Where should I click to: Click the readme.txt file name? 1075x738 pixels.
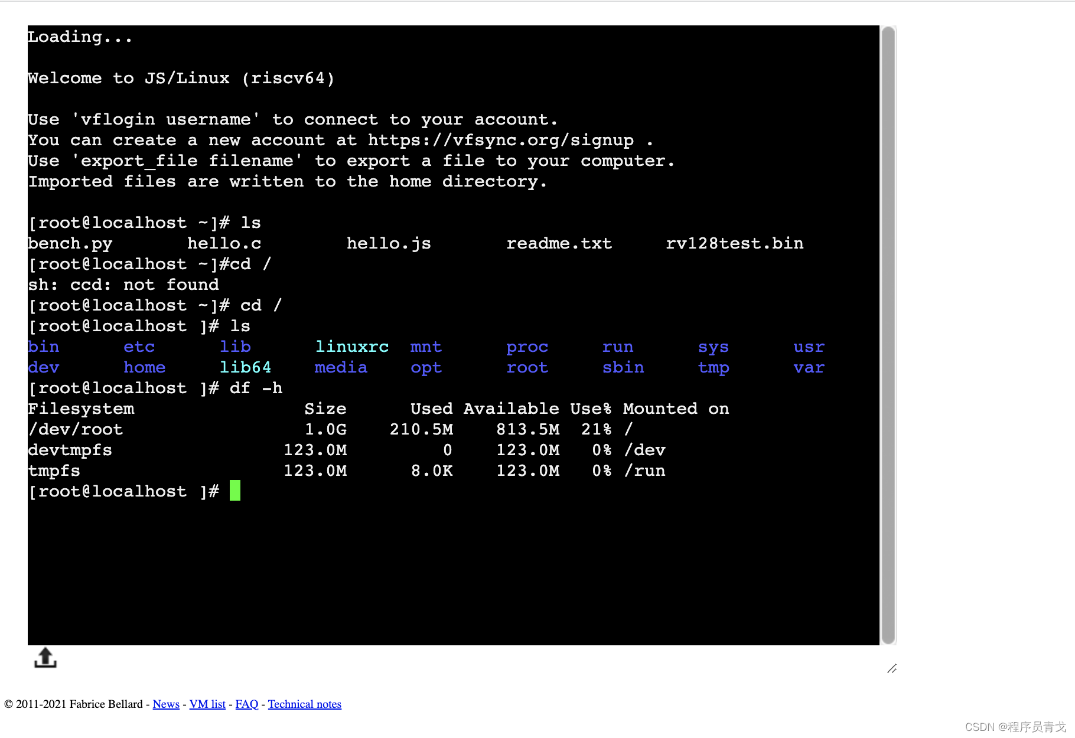[559, 244]
